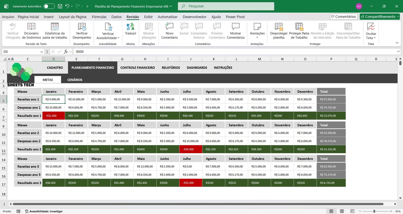Click Desproteger planilha icon
The width and height of the screenshot is (403, 214).
(279, 31)
